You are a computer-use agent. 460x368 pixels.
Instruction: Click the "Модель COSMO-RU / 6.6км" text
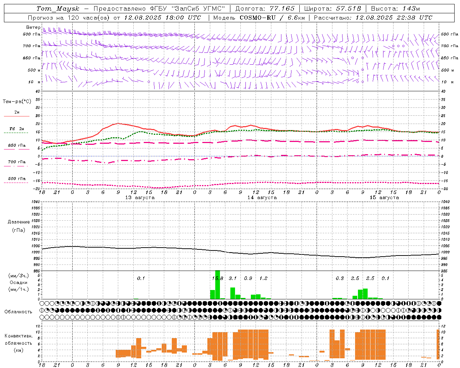tap(259, 18)
